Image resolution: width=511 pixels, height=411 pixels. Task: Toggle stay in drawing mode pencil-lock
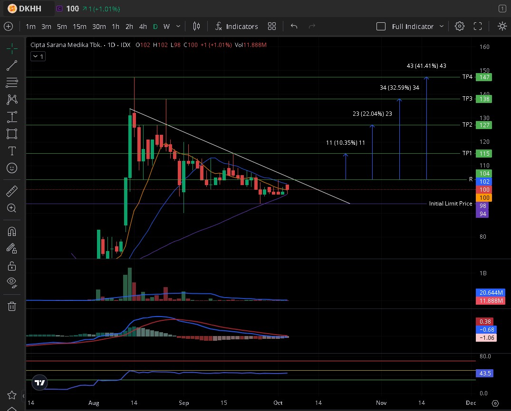coord(12,249)
